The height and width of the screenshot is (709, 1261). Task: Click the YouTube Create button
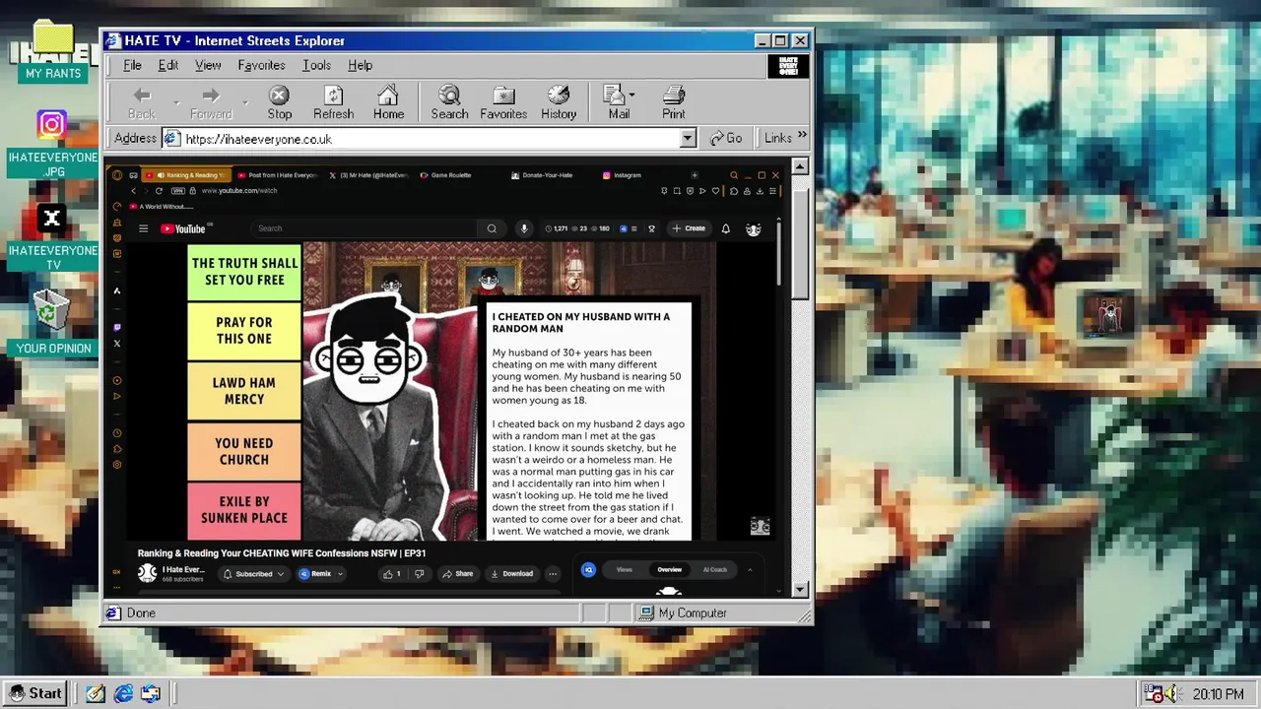click(x=689, y=228)
